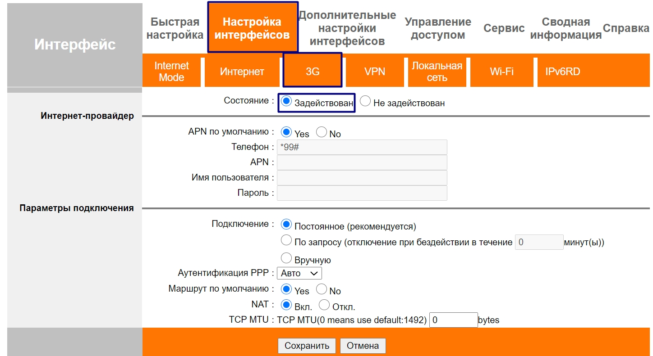Choose No for APN по умолчанию

click(x=322, y=132)
